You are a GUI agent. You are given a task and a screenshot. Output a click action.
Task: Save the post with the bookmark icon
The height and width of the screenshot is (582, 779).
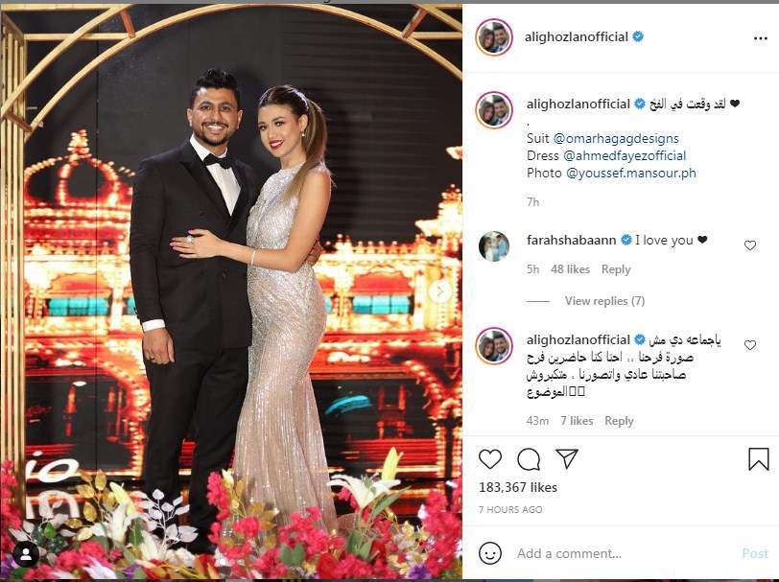tap(759, 459)
